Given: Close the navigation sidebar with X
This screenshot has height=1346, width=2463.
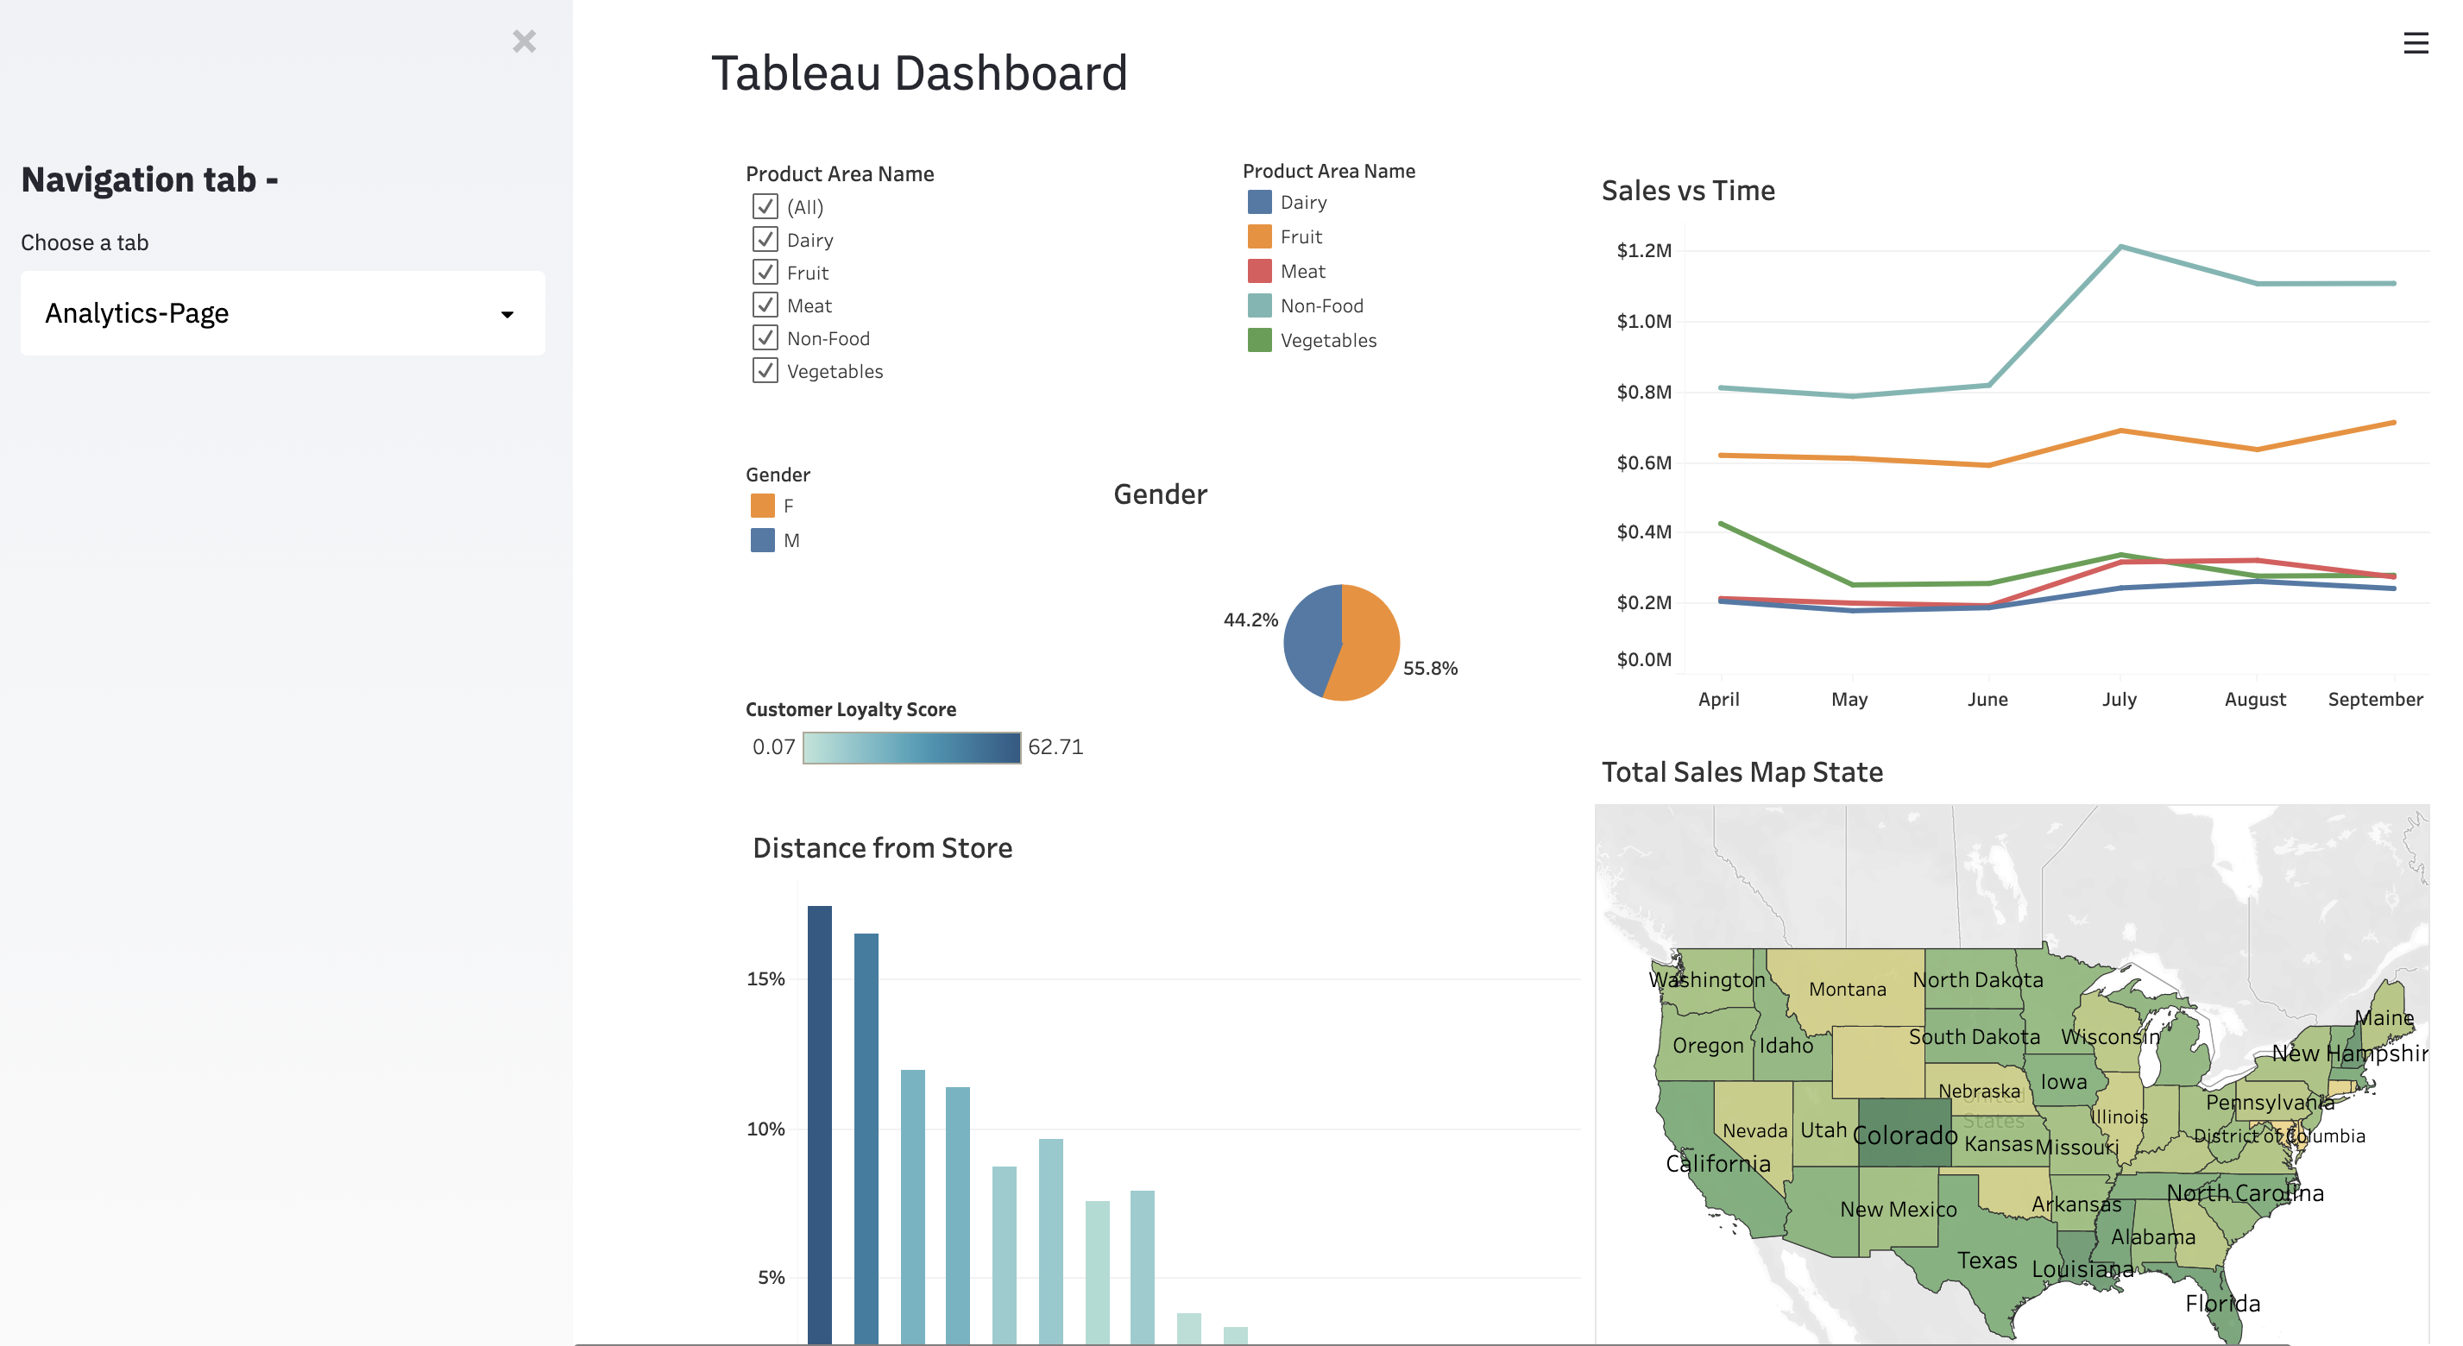Looking at the screenshot, I should 524,41.
